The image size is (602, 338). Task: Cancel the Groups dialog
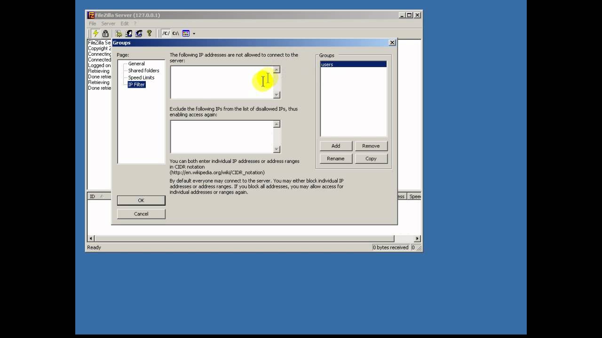[x=141, y=214]
